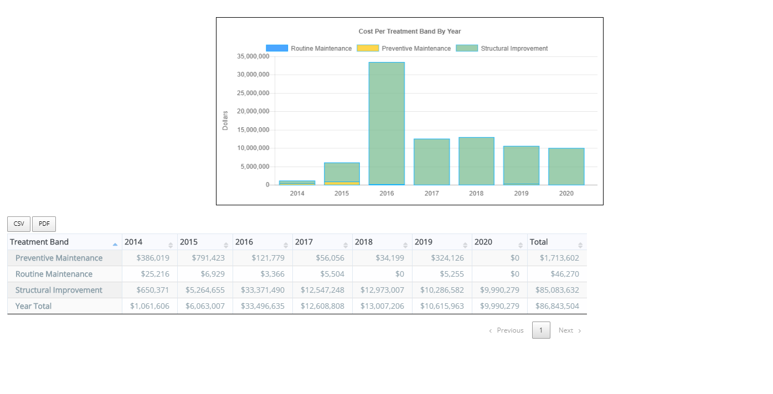Export table using PDF button
This screenshot has width=773, height=394.
(44, 224)
